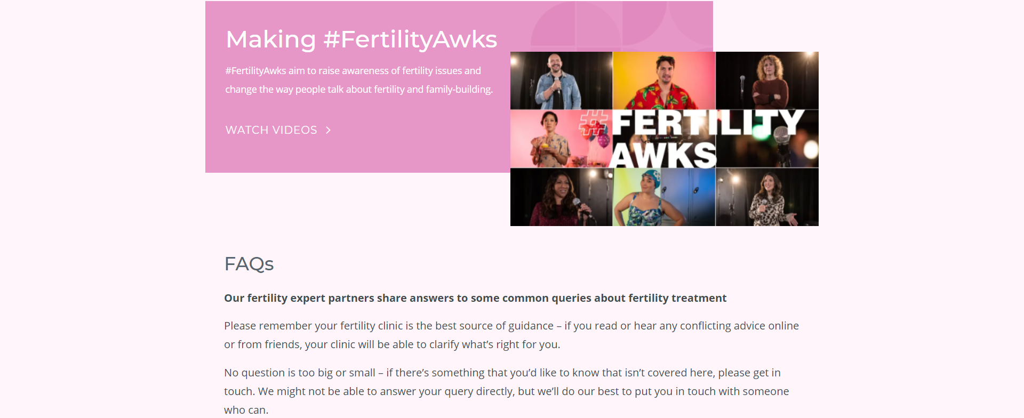Click the paragraph about contacting your fertility clinic
This screenshot has width=1024, height=418.
tap(511, 334)
